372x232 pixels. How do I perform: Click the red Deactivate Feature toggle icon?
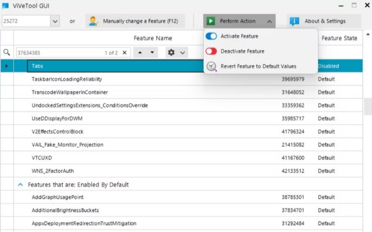click(x=211, y=51)
